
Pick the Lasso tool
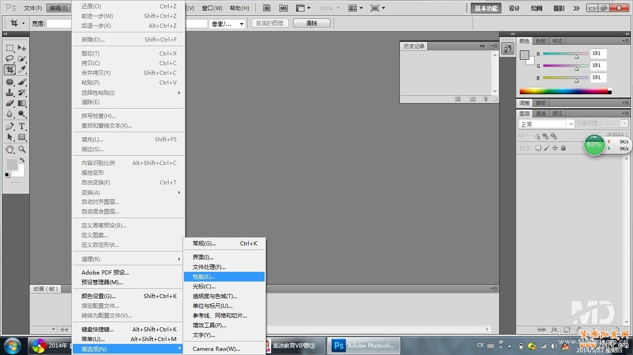pyautogui.click(x=10, y=59)
